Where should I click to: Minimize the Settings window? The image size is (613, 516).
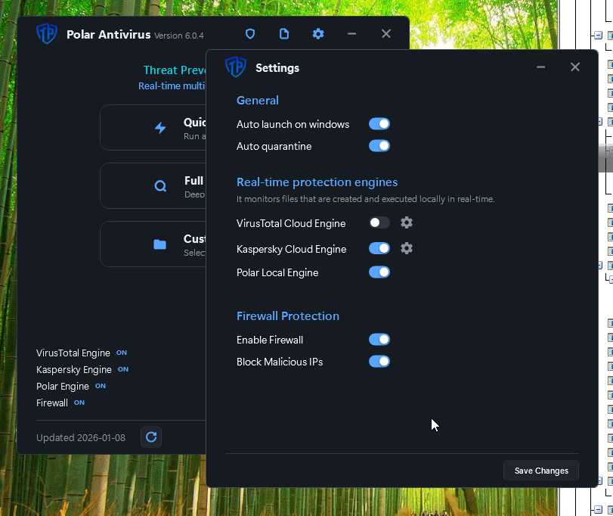coord(540,67)
